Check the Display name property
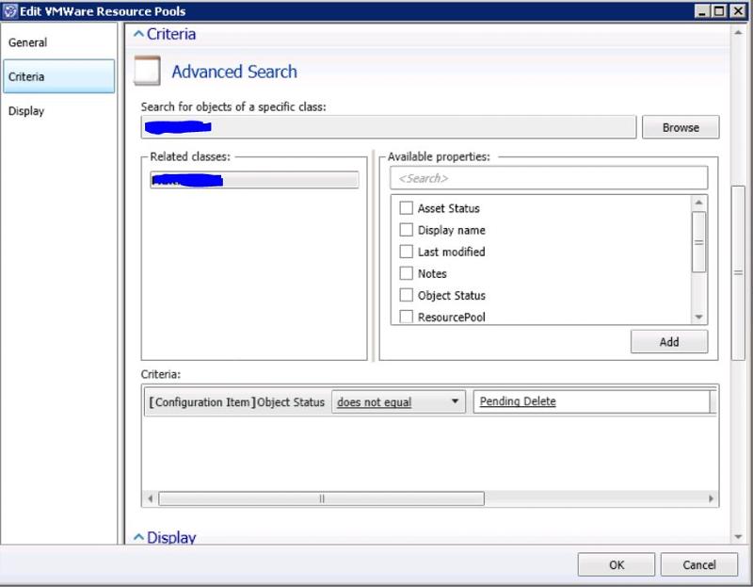Screen dimensions: 753x587 [407, 230]
